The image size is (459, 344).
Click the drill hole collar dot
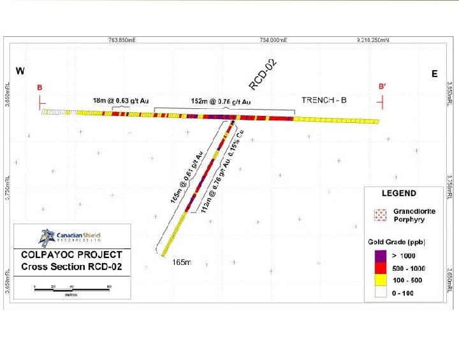233,122
